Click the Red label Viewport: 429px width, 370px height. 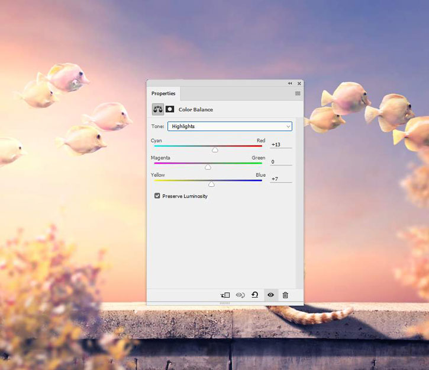(261, 141)
